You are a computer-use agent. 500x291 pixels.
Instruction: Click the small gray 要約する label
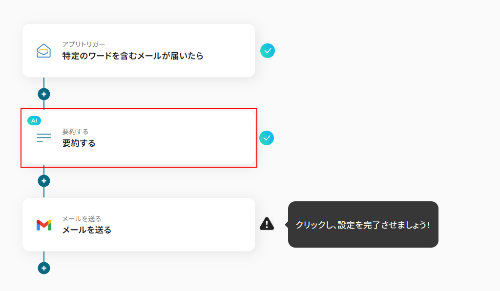pos(75,132)
